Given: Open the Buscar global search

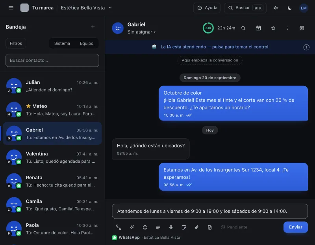Looking at the screenshot, I should click(x=245, y=8).
